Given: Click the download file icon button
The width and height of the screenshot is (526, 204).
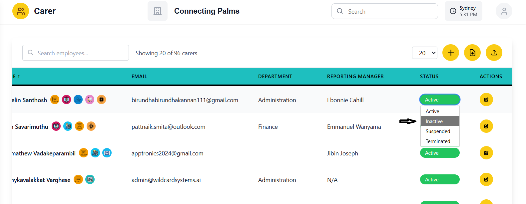Looking at the screenshot, I should click(x=472, y=53).
